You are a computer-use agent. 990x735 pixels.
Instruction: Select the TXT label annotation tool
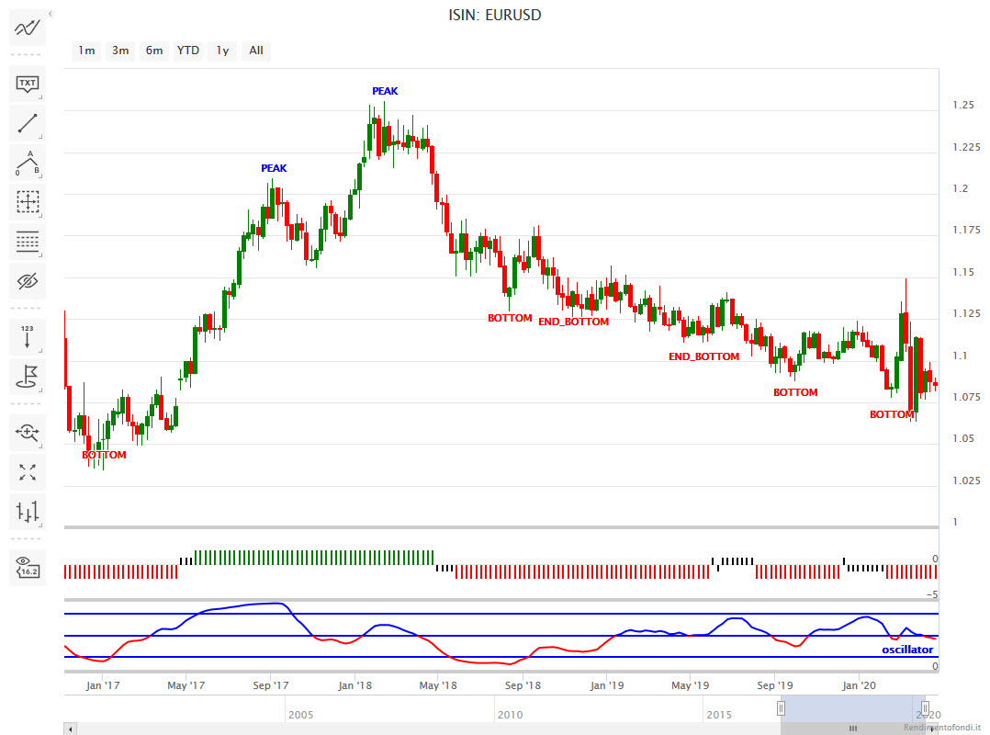[x=28, y=85]
